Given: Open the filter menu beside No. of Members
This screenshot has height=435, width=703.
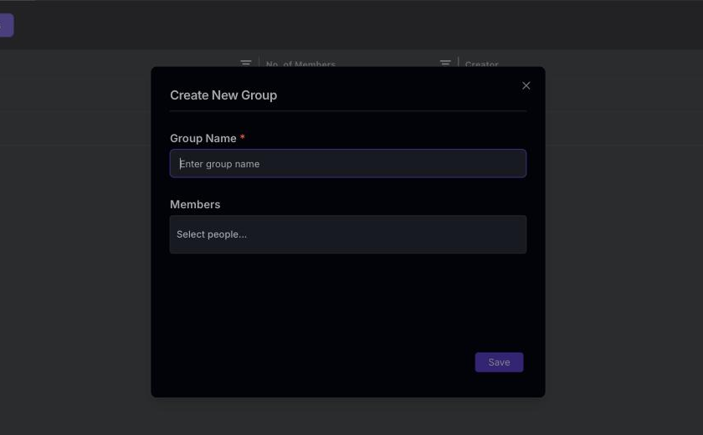Looking at the screenshot, I should tap(246, 64).
